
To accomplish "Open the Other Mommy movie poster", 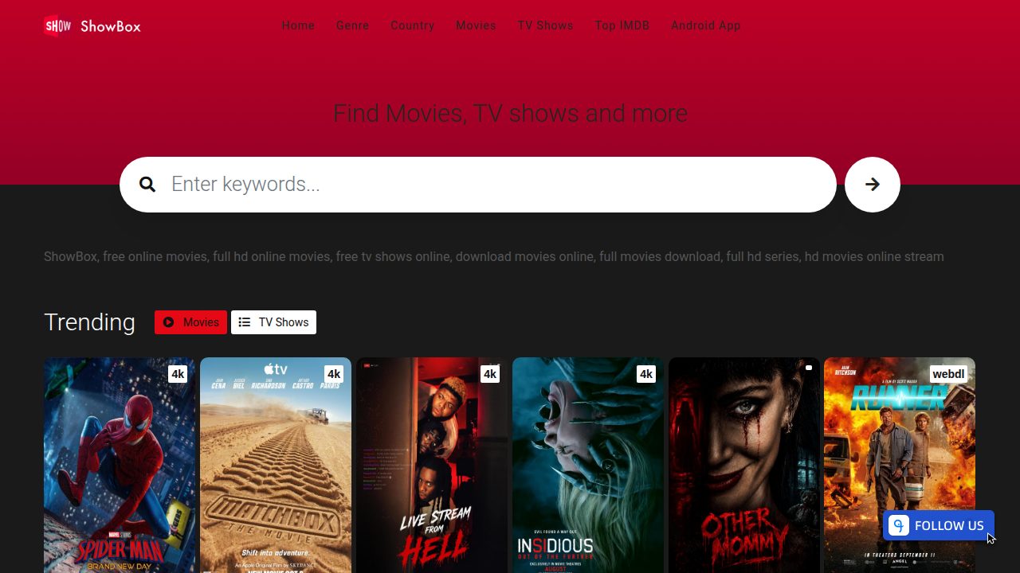I will pyautogui.click(x=744, y=466).
